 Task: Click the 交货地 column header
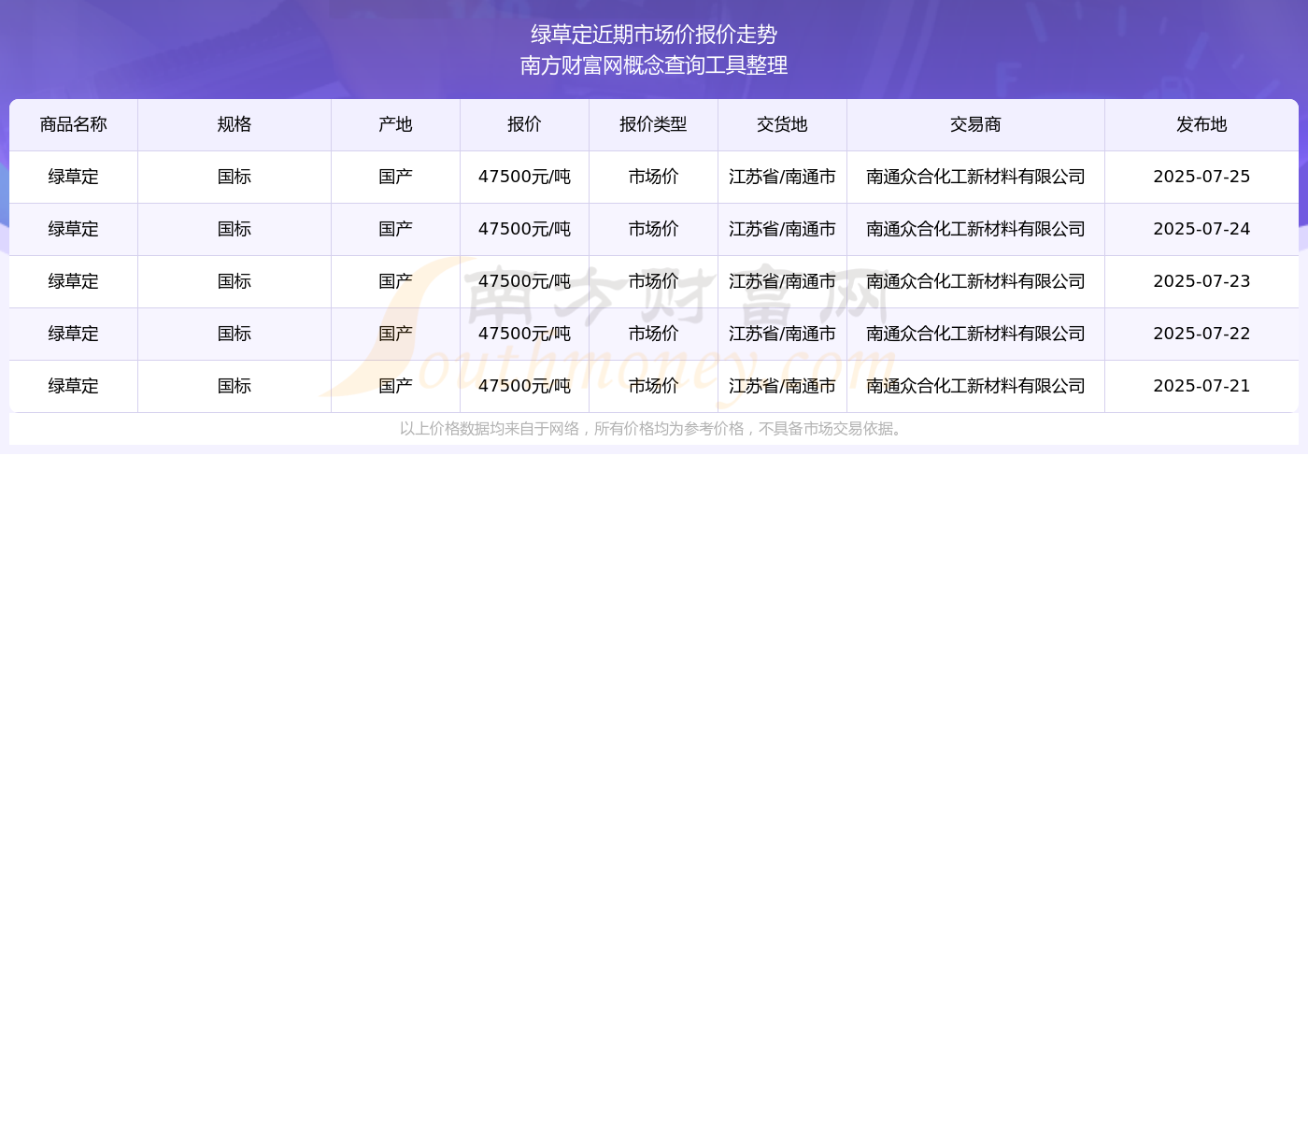coord(782,124)
